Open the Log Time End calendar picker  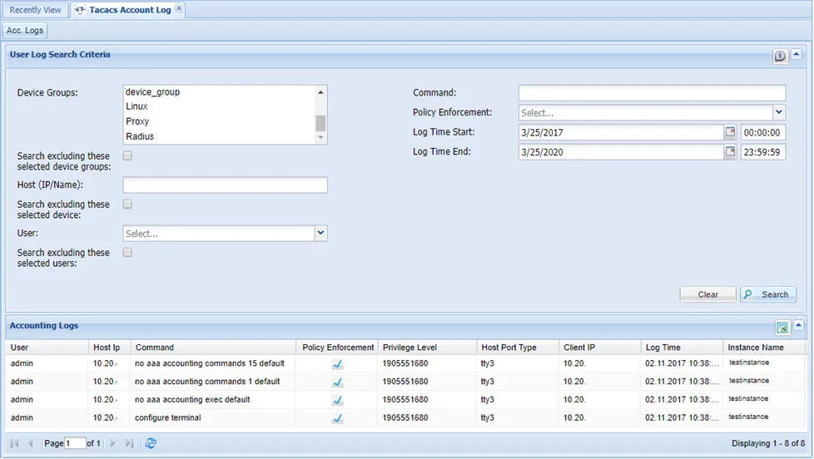click(x=731, y=151)
